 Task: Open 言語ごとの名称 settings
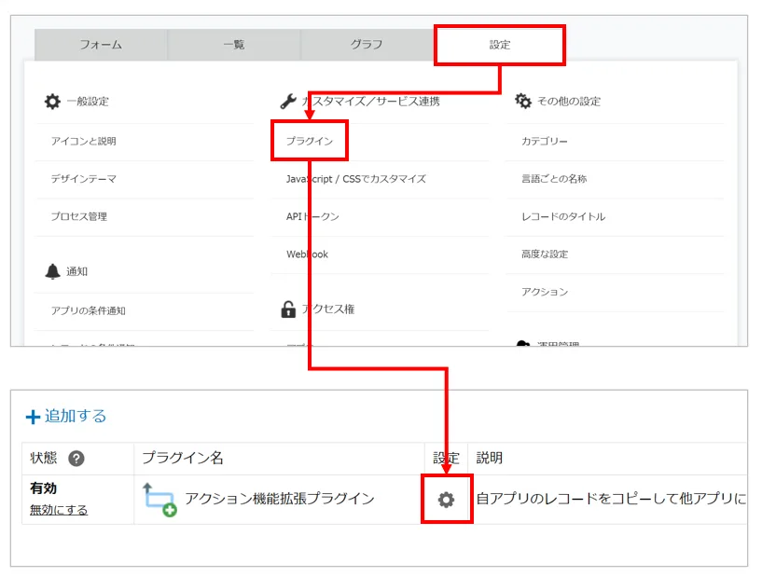click(x=554, y=179)
